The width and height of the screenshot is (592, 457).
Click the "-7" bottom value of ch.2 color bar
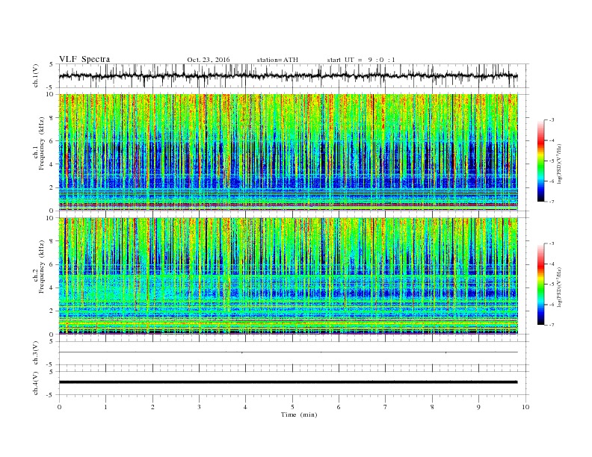pyautogui.click(x=552, y=325)
